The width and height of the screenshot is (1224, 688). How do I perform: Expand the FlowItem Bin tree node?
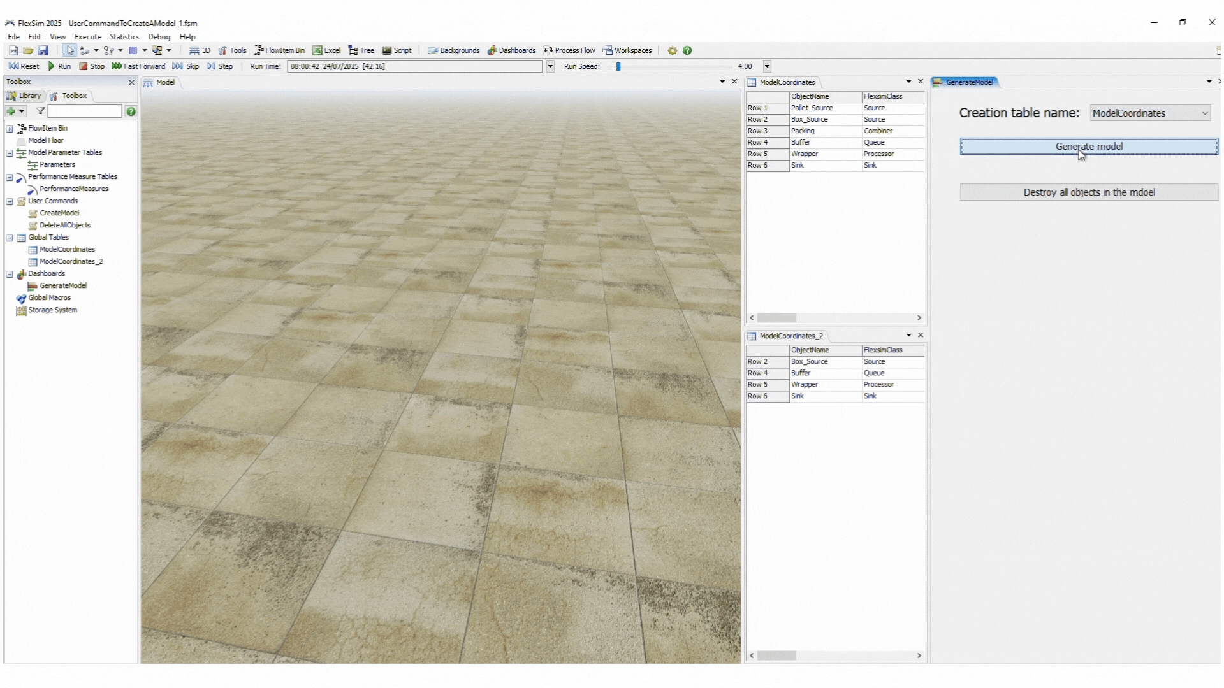click(x=10, y=129)
